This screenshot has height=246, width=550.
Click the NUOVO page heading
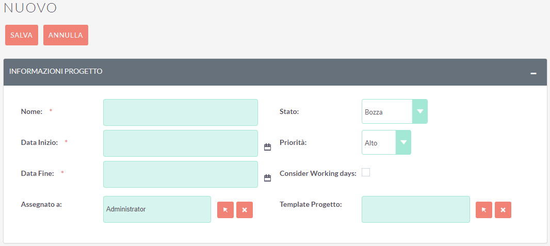pyautogui.click(x=30, y=8)
